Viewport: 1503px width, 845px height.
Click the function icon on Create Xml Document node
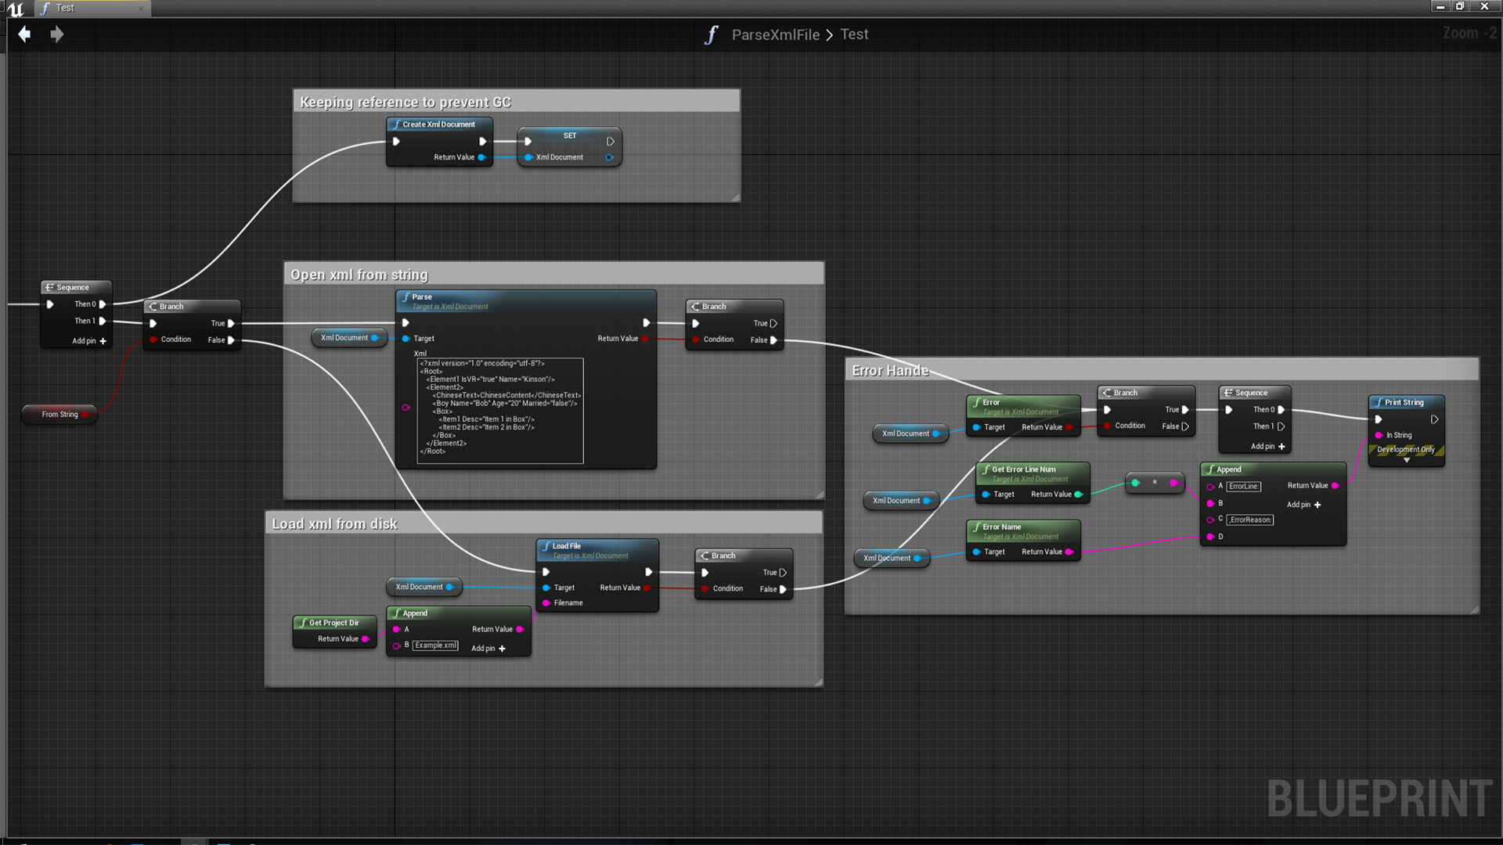398,124
